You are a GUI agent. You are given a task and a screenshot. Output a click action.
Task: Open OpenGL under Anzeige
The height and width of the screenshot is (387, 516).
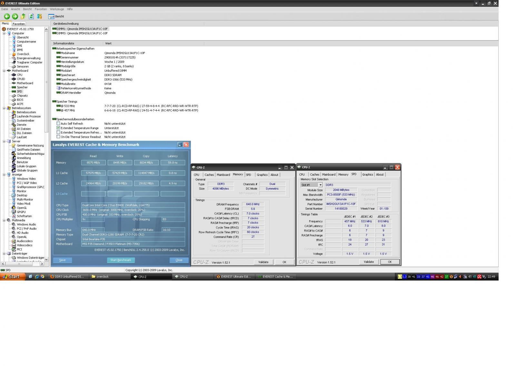pos(22,208)
